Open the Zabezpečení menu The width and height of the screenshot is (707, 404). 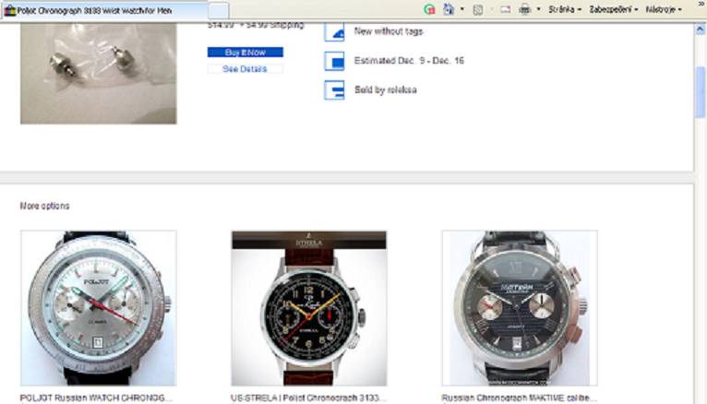(x=610, y=9)
